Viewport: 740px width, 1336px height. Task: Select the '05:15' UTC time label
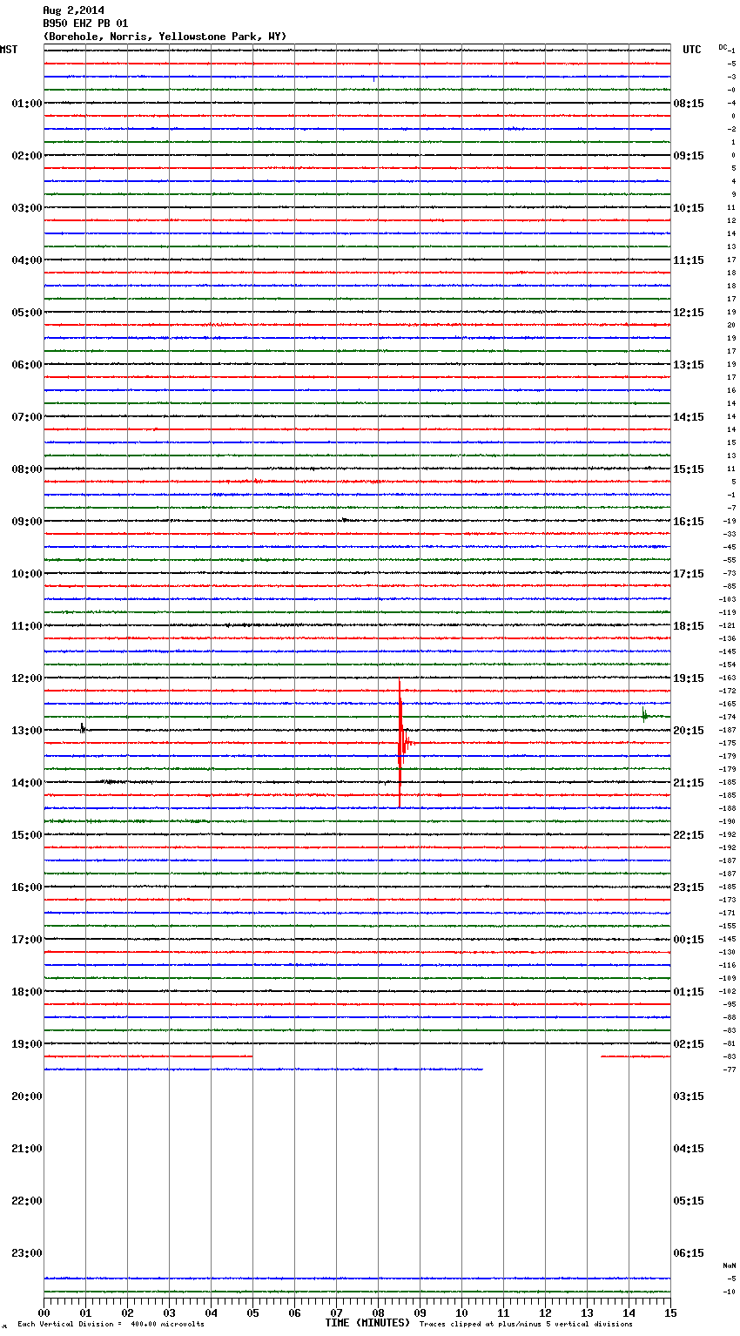pyautogui.click(x=689, y=1201)
